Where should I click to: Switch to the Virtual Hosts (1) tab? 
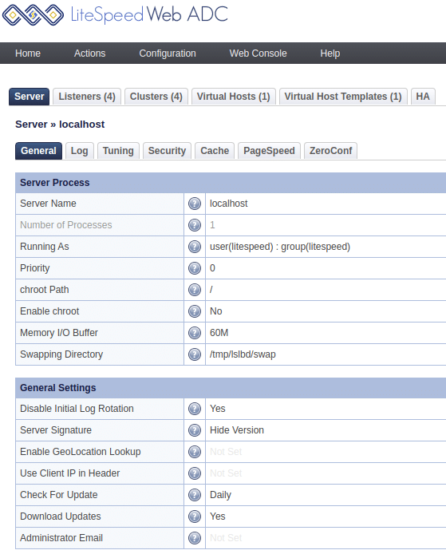[x=233, y=97]
